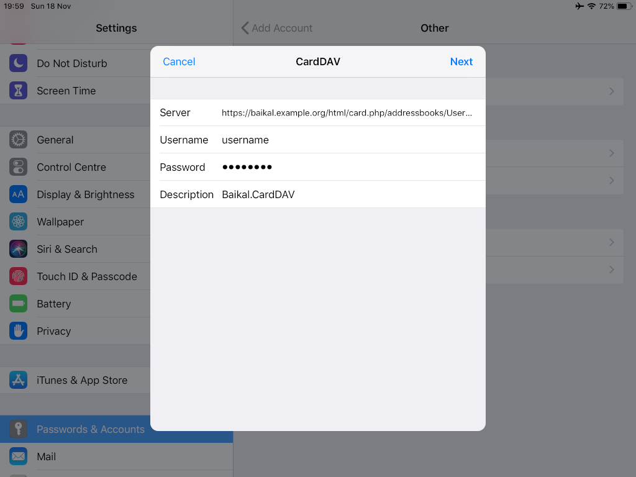636x477 pixels.
Task: Select the Touch ID & Passcode fingerprint icon
Action: pyautogui.click(x=18, y=276)
